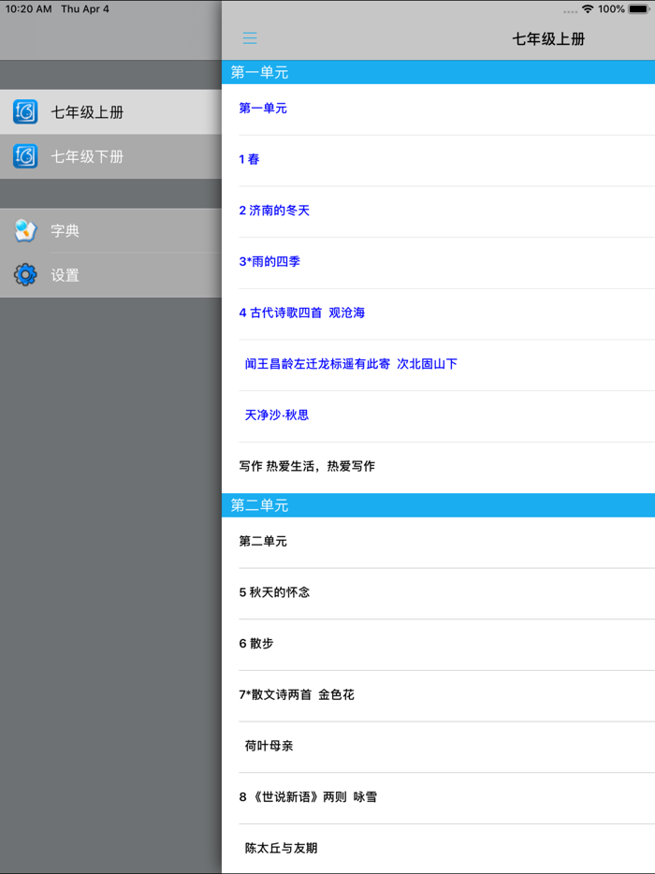Open the 第二单元 list row

(x=438, y=543)
